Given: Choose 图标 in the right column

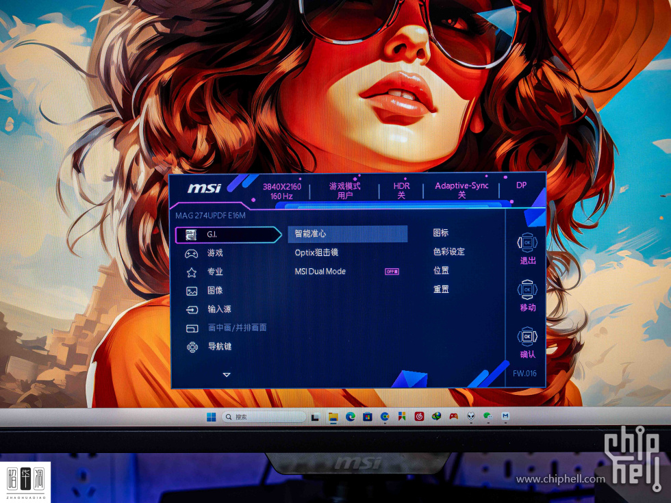Looking at the screenshot, I should coord(441,233).
